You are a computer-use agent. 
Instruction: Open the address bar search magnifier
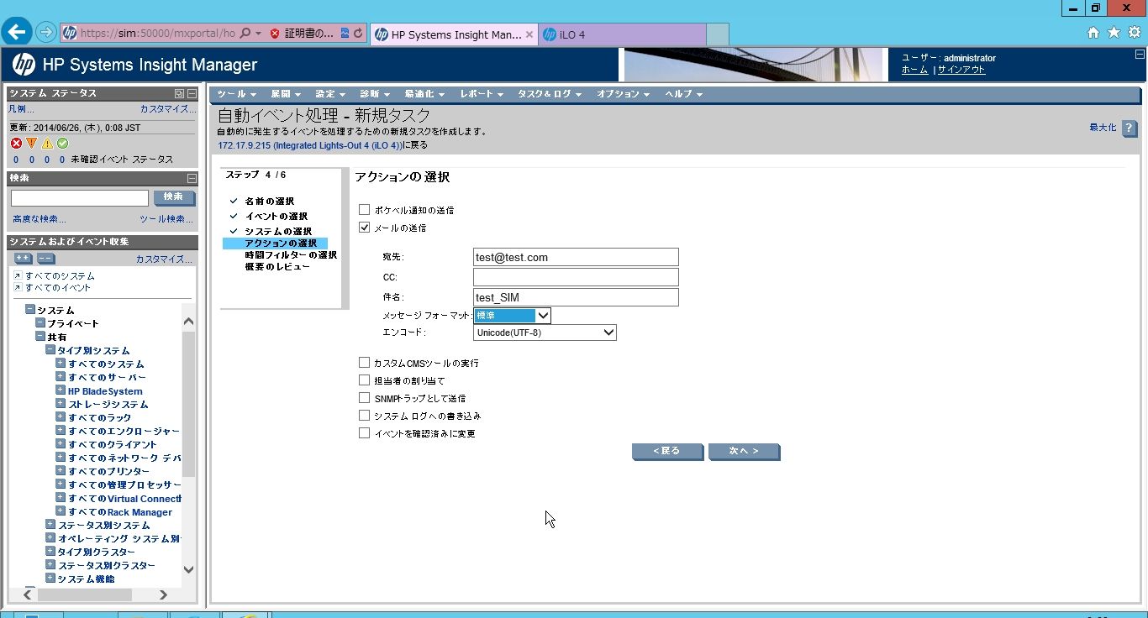click(245, 34)
